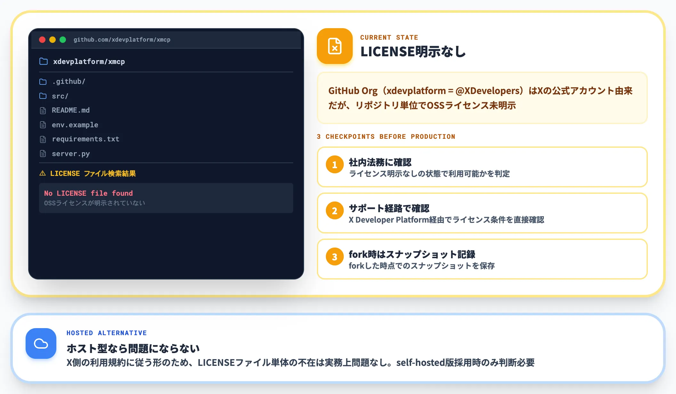Click the ライセンス明示なしの状態で利用可能かを判定 text
This screenshot has width=676, height=394.
[x=429, y=174]
